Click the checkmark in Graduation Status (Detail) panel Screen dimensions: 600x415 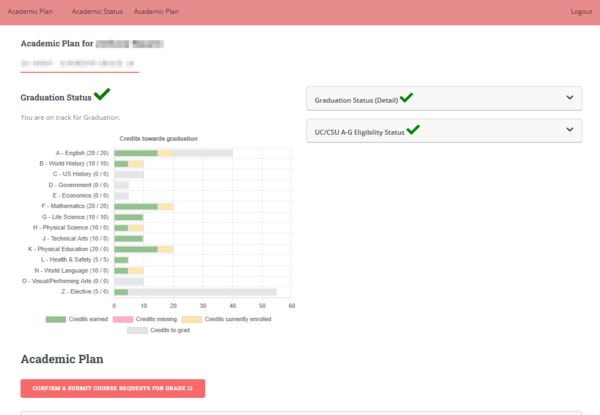(x=406, y=98)
